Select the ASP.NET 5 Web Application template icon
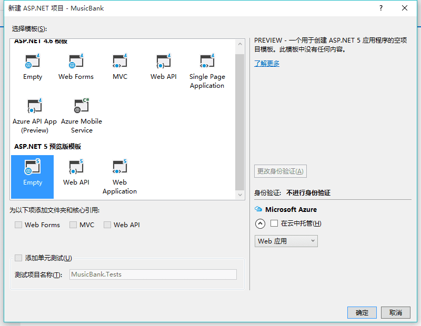 pos(120,167)
